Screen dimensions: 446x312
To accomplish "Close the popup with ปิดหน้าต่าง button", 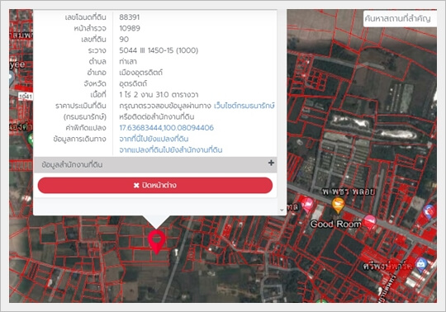I will pyautogui.click(x=155, y=185).
